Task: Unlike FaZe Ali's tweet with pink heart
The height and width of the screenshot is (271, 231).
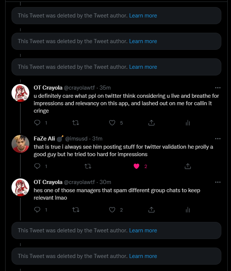Action: [x=136, y=166]
